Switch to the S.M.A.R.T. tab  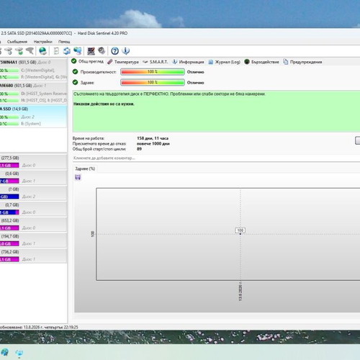click(x=156, y=62)
